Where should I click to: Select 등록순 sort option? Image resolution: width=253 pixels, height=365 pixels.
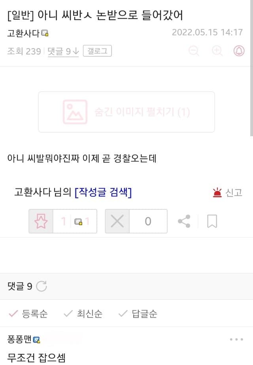pyautogui.click(x=28, y=314)
